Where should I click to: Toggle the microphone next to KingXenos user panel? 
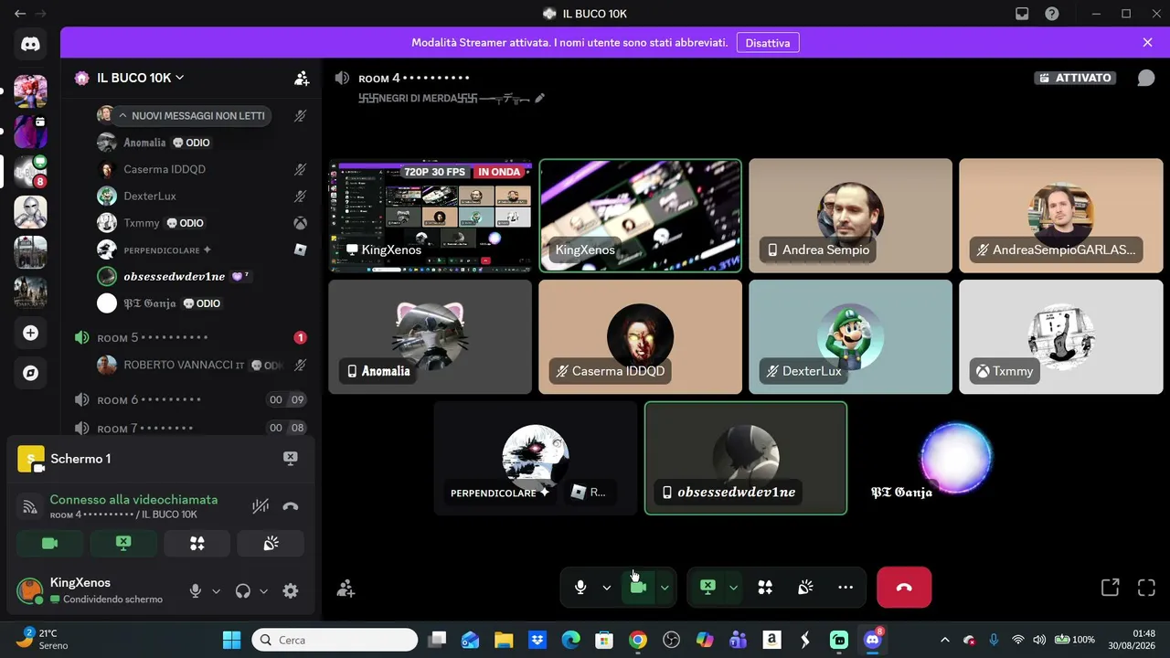195,591
